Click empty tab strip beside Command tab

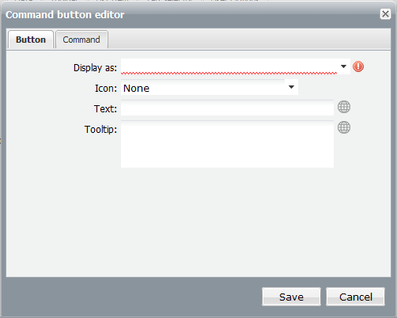tap(249, 40)
